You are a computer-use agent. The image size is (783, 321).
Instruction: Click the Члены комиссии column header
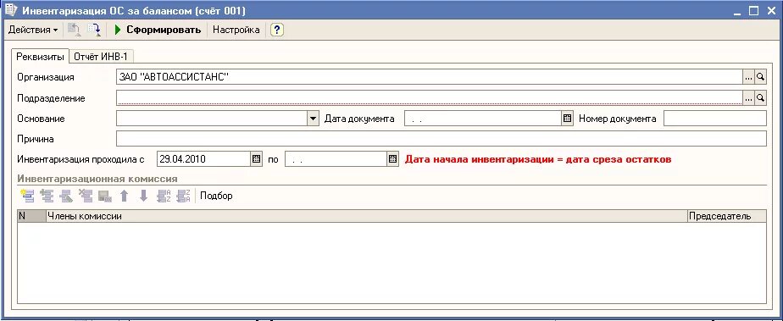366,216
